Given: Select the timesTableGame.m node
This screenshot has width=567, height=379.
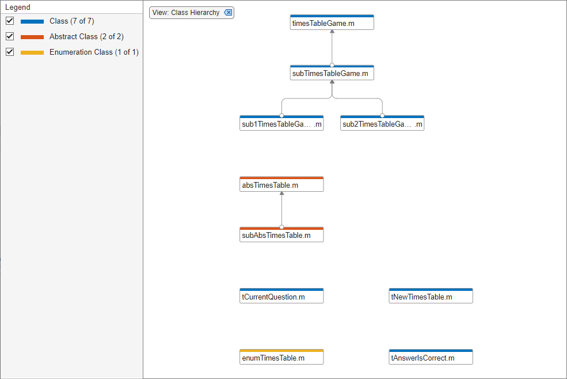Looking at the screenshot, I should (x=332, y=23).
